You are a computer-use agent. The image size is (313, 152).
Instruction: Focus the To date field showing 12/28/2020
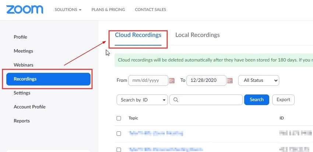207,80
